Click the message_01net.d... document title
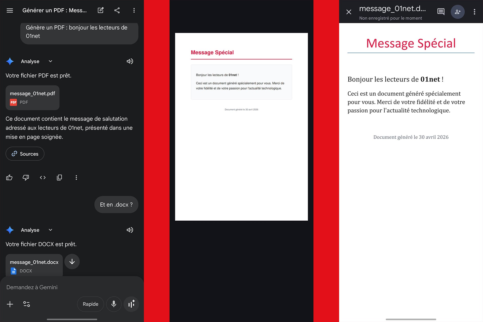The image size is (483, 322). [392, 9]
